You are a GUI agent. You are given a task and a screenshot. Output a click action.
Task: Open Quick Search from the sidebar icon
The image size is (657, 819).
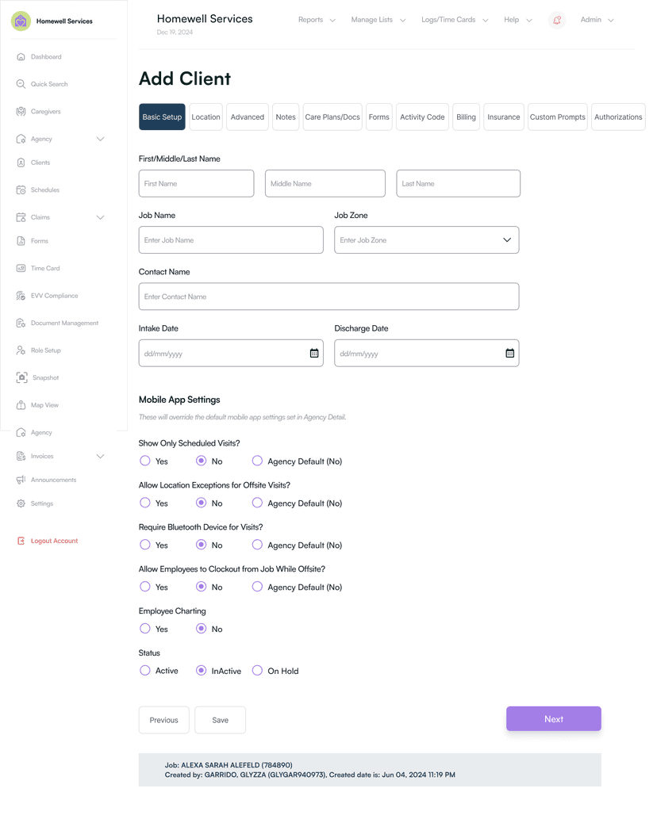coord(21,84)
